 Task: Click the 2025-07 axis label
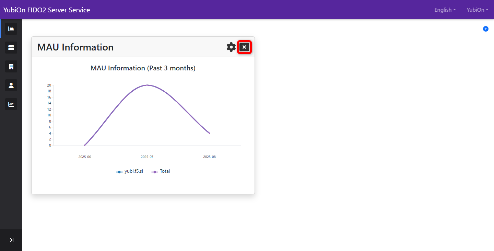147,157
